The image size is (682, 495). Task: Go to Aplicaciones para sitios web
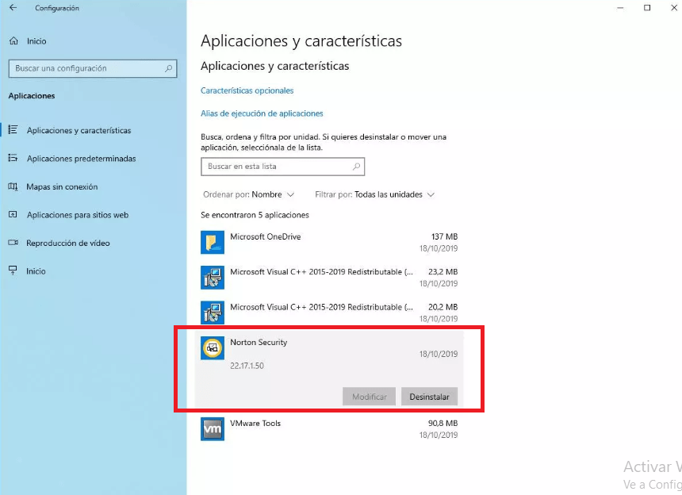[78, 215]
